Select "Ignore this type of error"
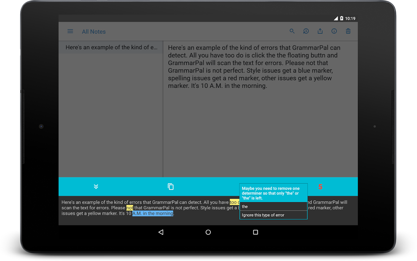Image resolution: width=417 pixels, height=261 pixels. [273, 215]
